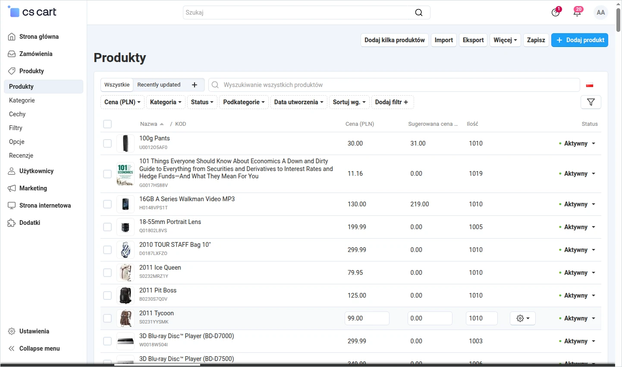Open Kategorie in the sidebar
Viewport: 622px width, 367px height.
(22, 100)
